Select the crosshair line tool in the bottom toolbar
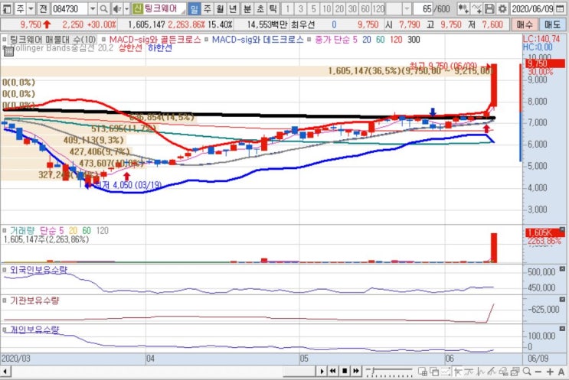 [x=458, y=372]
